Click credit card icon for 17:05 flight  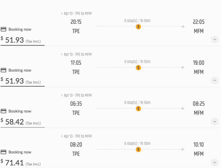click(4, 70)
